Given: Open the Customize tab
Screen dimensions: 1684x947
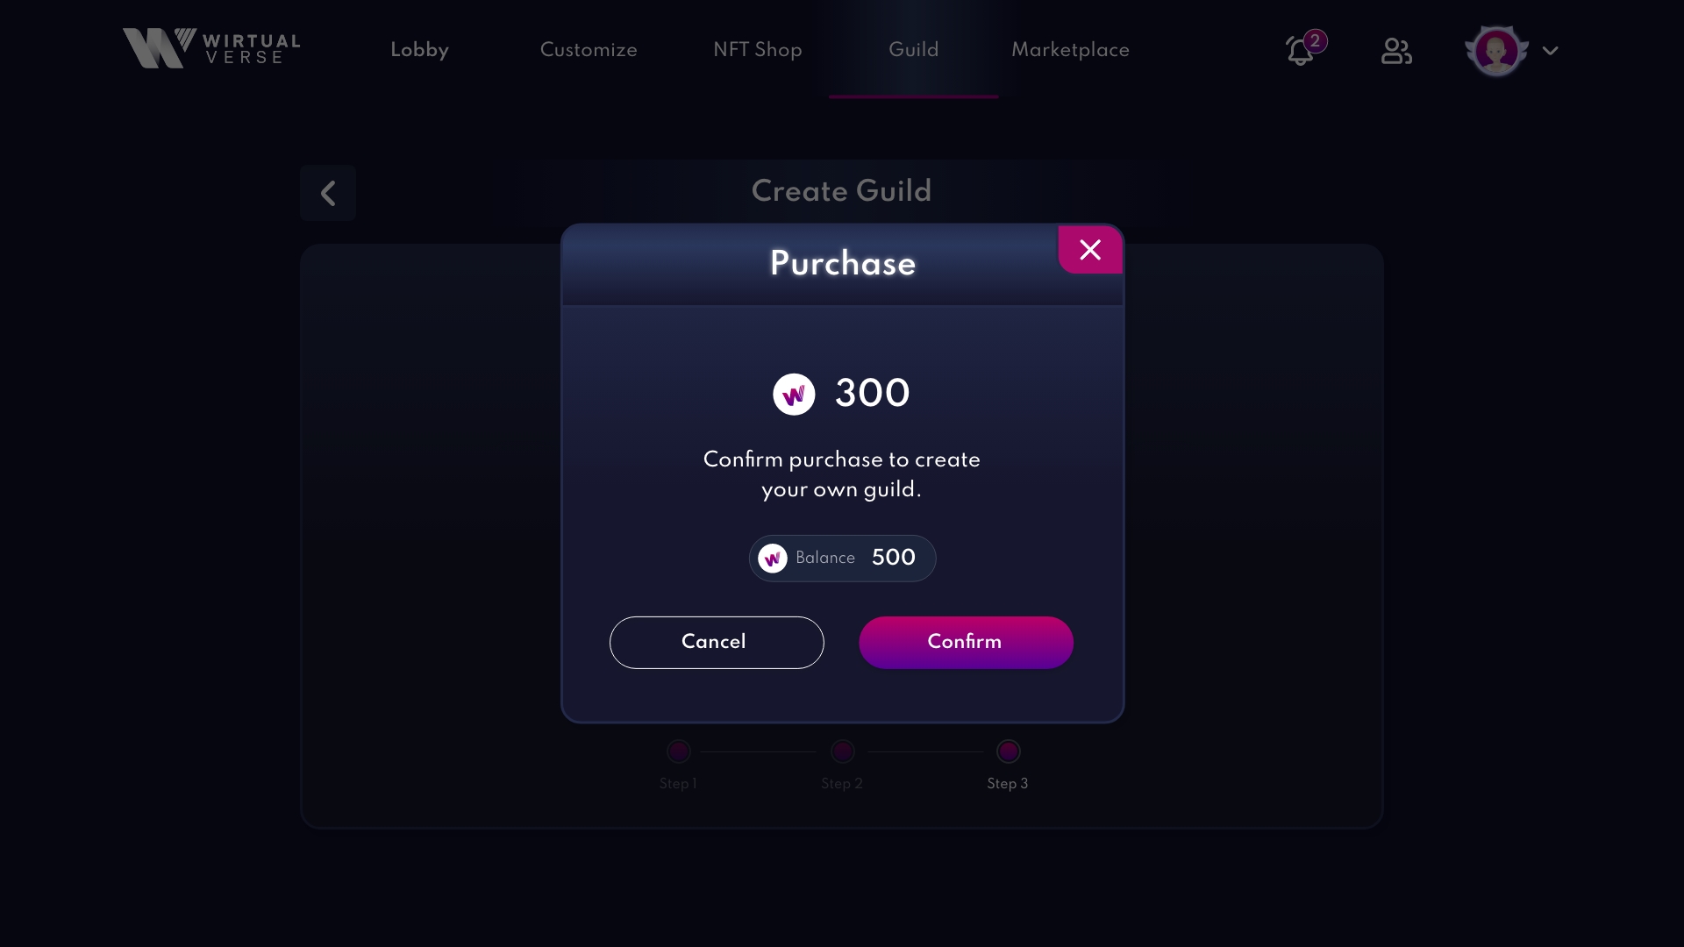Looking at the screenshot, I should coord(589,50).
